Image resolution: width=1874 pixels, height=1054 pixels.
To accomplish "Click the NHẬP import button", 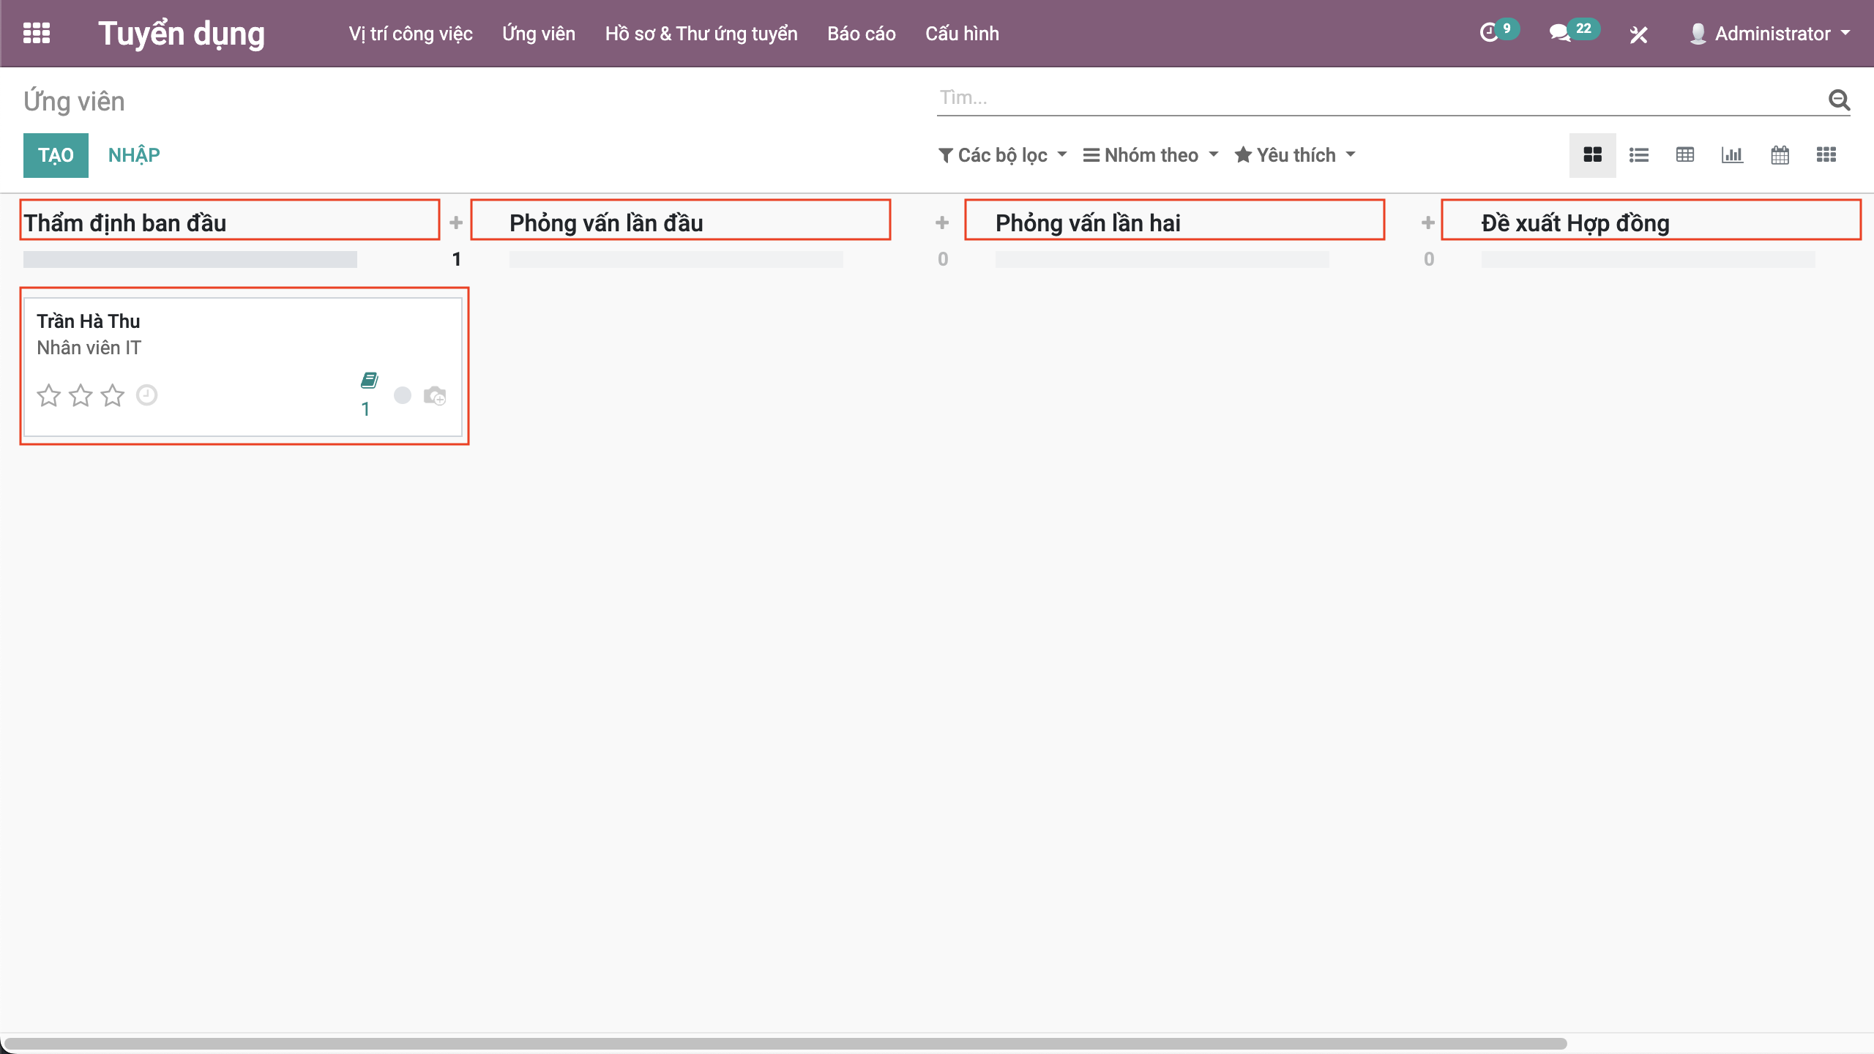I will (134, 154).
